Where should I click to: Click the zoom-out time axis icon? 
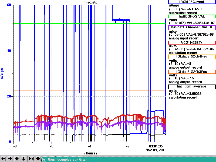click(38, 159)
